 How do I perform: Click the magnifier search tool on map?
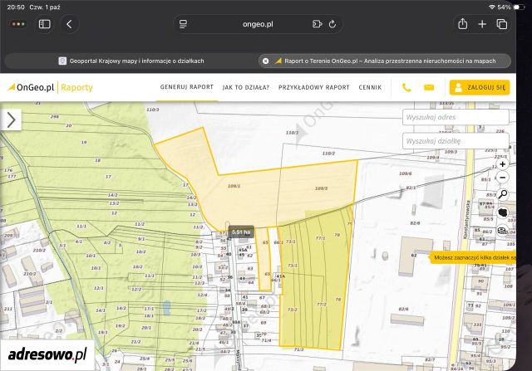coord(502,194)
